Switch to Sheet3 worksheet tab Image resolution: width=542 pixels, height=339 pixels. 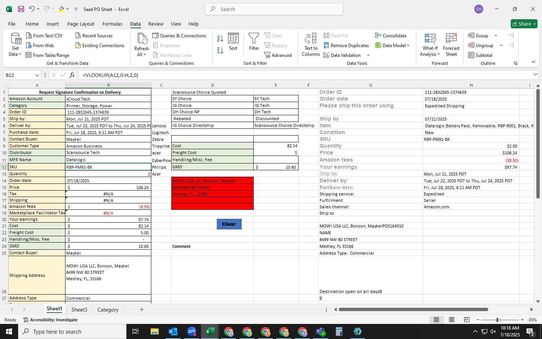click(79, 310)
